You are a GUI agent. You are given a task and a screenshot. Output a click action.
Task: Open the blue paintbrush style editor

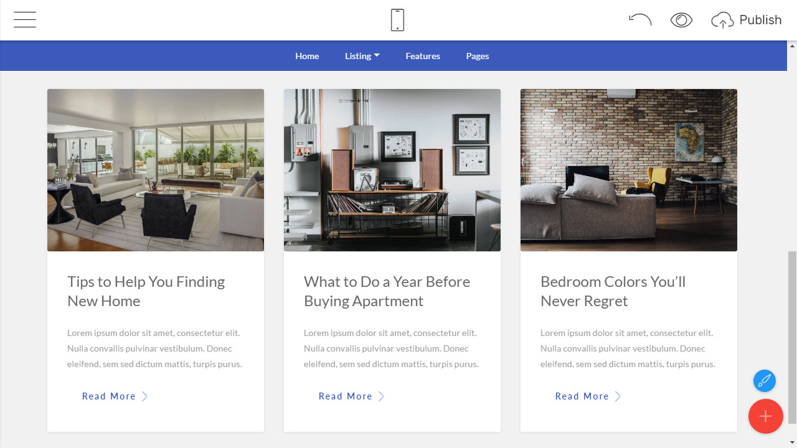click(x=765, y=381)
